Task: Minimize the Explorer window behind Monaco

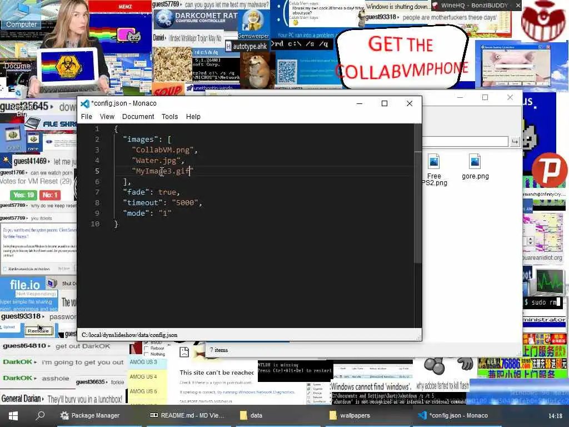Action: [x=460, y=97]
